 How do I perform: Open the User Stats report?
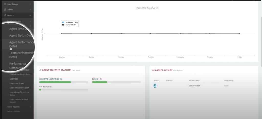(x=14, y=79)
